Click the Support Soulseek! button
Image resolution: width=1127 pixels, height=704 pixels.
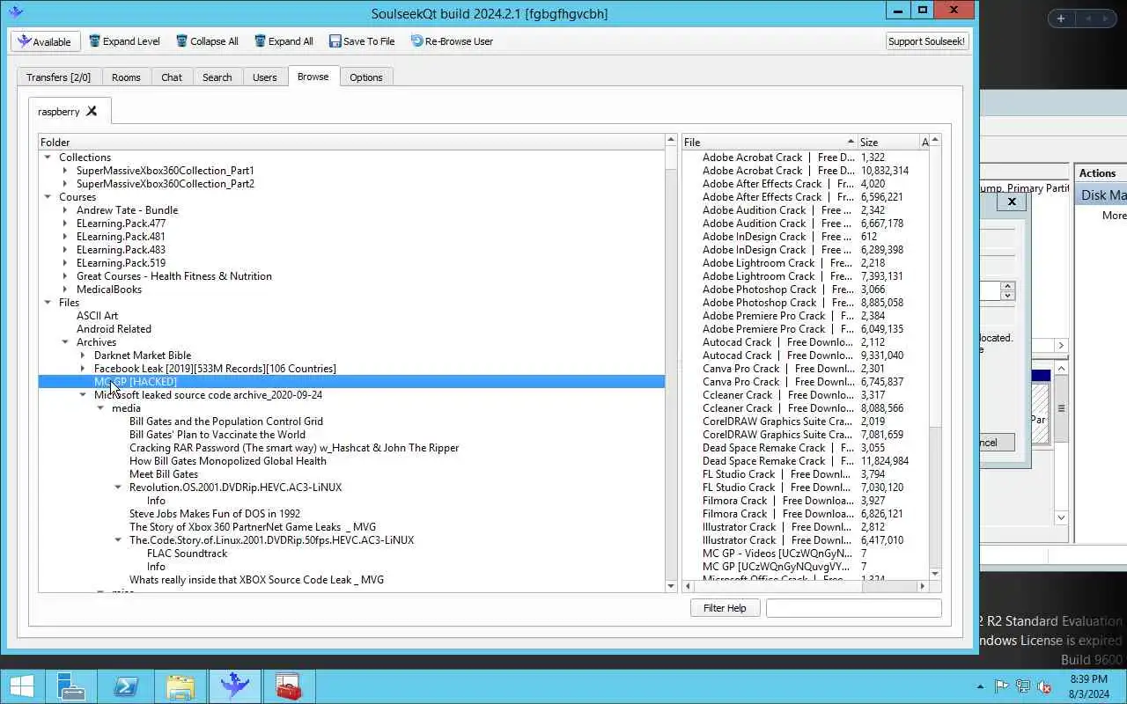927,41
